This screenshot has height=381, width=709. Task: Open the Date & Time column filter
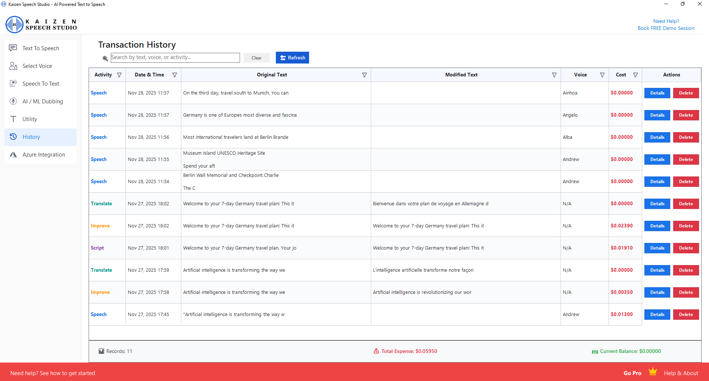(175, 75)
